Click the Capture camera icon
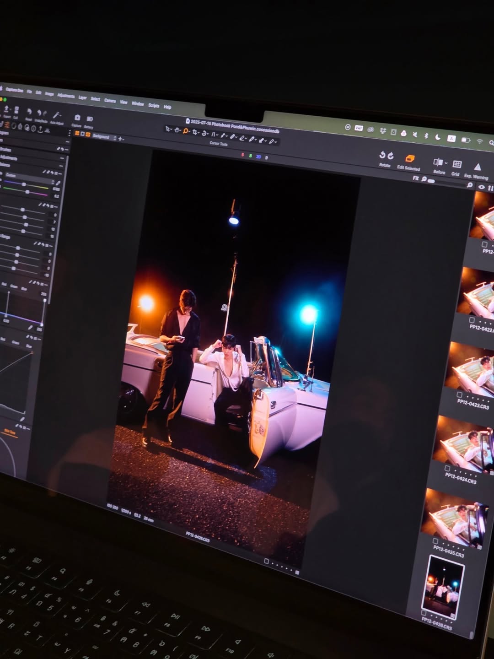Viewport: 494px width, 659px height. (77, 118)
